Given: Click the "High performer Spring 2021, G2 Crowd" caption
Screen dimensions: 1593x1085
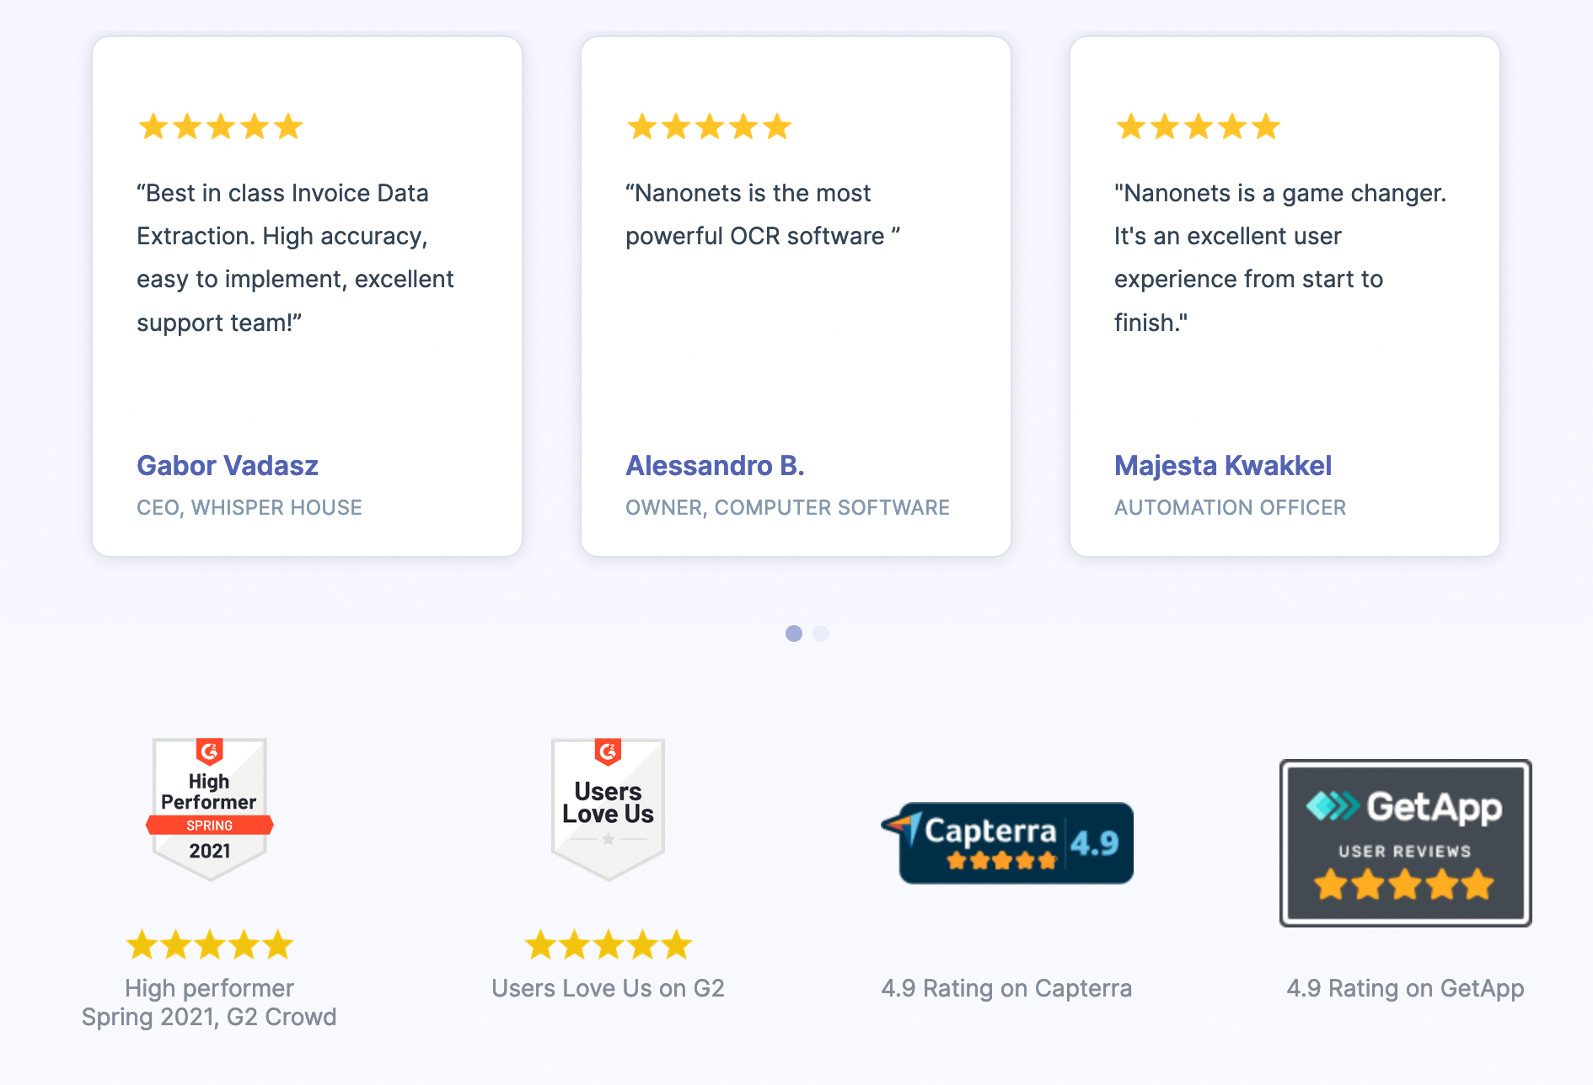Looking at the screenshot, I should [209, 1002].
